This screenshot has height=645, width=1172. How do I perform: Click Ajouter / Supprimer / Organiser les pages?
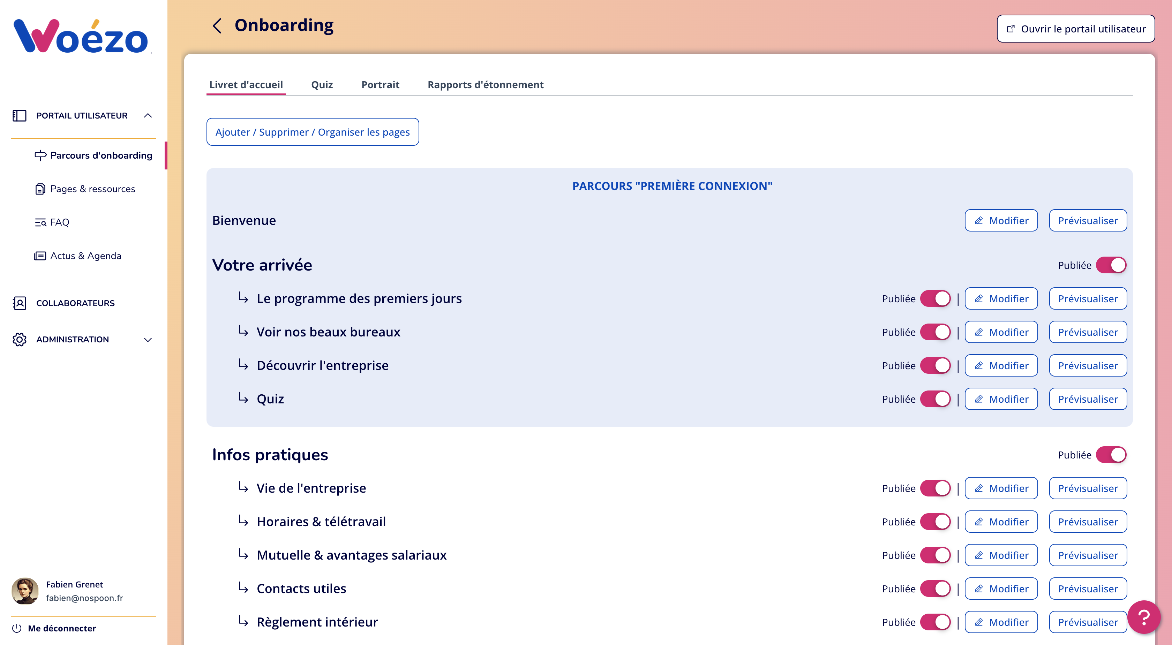click(313, 132)
